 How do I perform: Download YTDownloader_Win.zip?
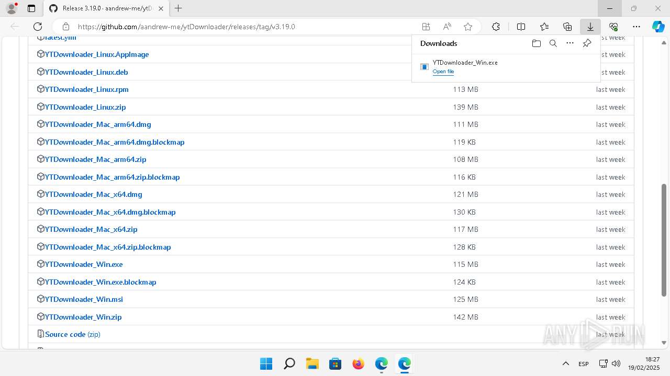83,317
